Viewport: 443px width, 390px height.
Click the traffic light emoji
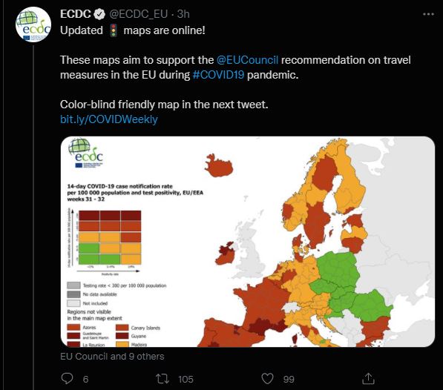click(114, 30)
